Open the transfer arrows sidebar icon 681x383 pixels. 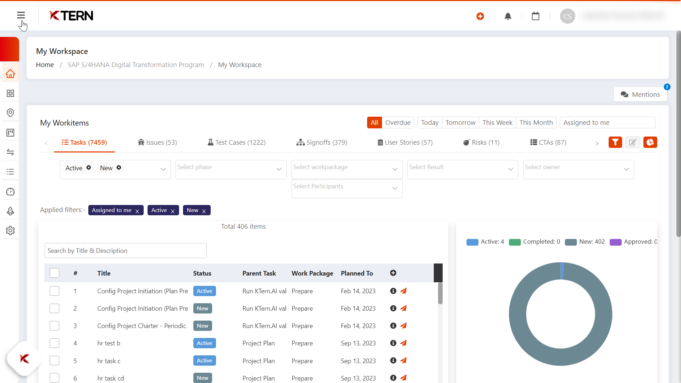(x=10, y=152)
